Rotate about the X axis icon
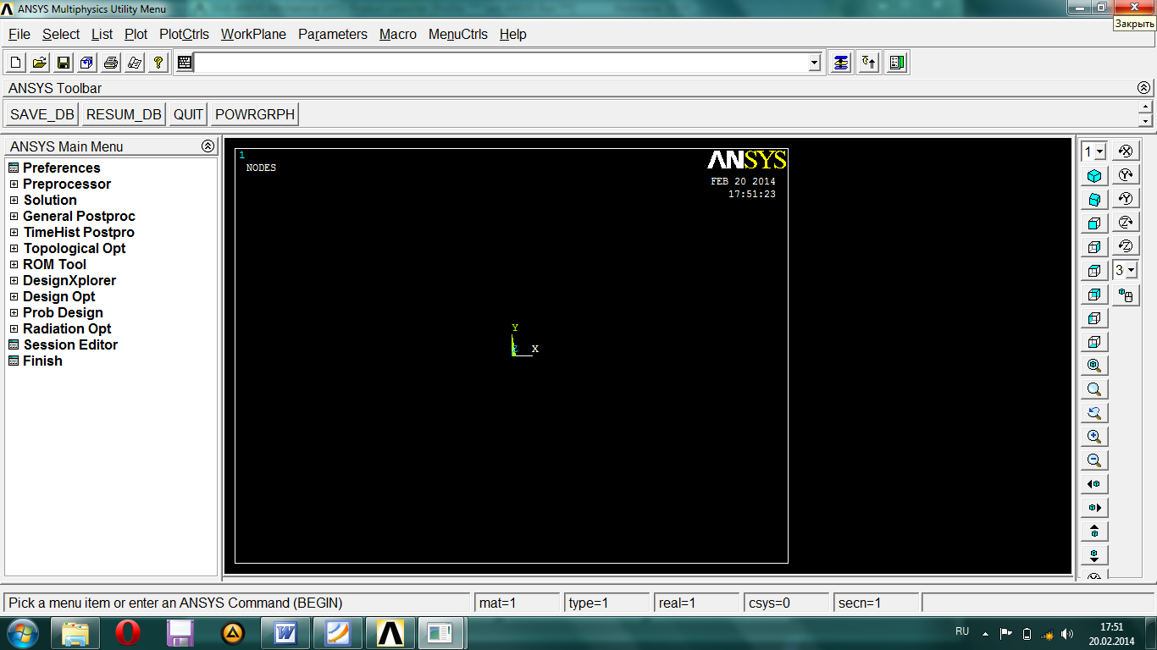The image size is (1157, 650). click(x=1126, y=151)
